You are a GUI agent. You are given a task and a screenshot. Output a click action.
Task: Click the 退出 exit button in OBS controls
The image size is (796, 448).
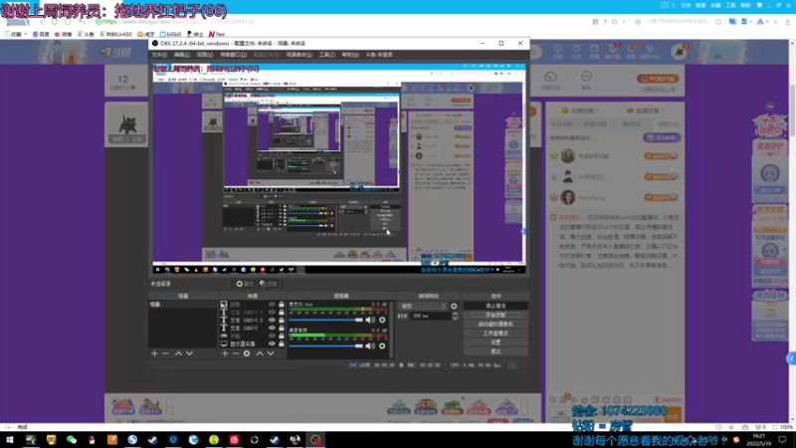click(496, 351)
